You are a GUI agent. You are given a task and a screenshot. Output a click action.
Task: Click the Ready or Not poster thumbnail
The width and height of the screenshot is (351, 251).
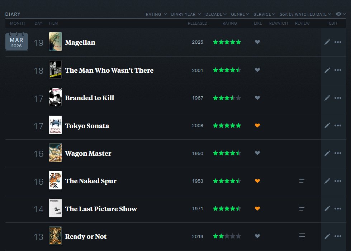click(55, 236)
